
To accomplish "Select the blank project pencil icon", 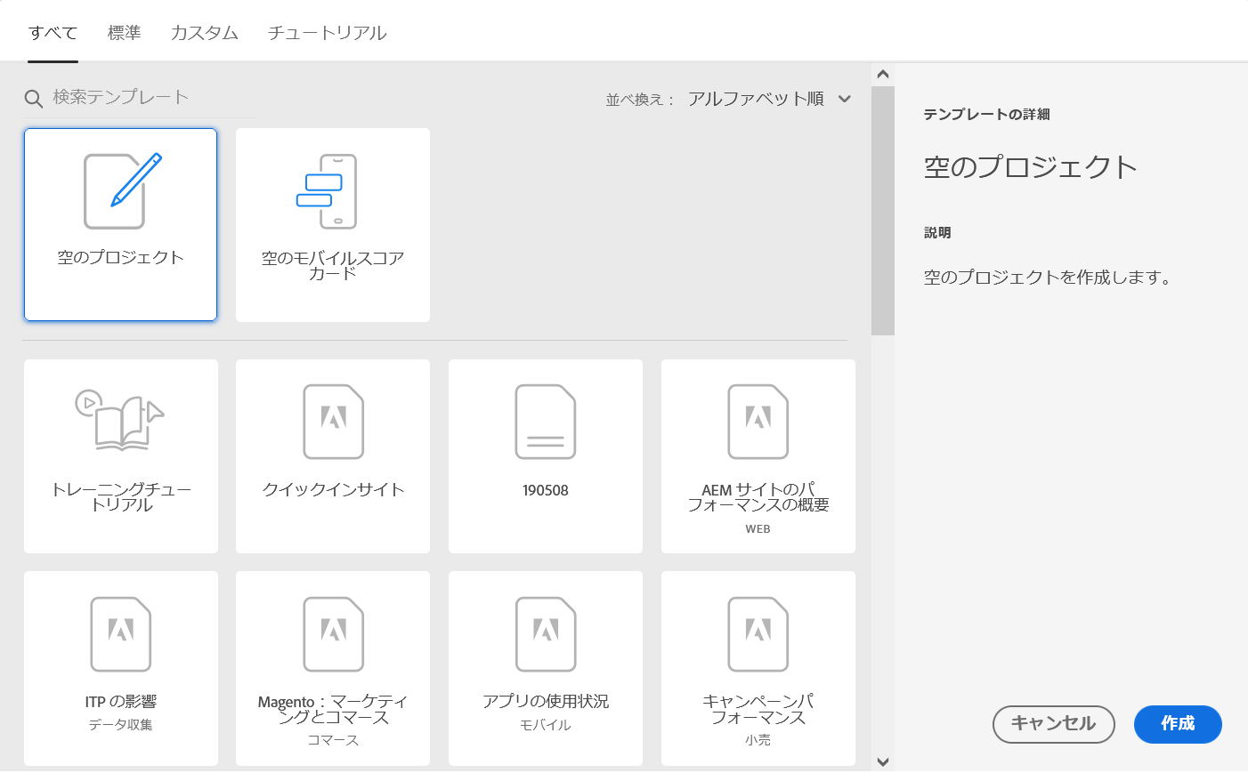I will point(122,191).
